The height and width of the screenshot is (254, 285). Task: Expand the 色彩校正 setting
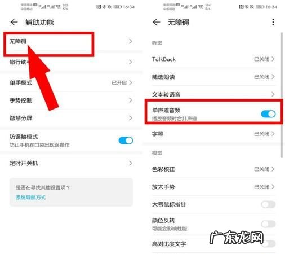(x=213, y=169)
